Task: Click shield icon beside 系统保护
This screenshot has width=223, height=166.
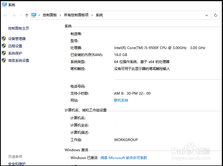Action: [4, 53]
